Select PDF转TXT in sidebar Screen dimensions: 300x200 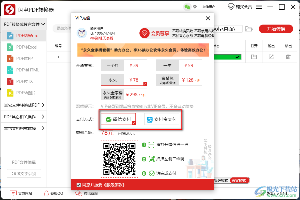coord(24,81)
